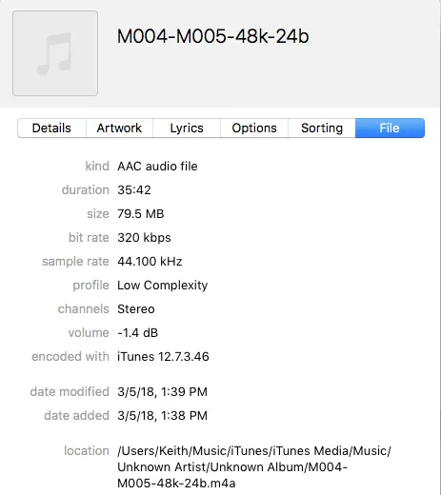Select the duration value 35:42
The height and width of the screenshot is (495, 441).
click(x=134, y=190)
